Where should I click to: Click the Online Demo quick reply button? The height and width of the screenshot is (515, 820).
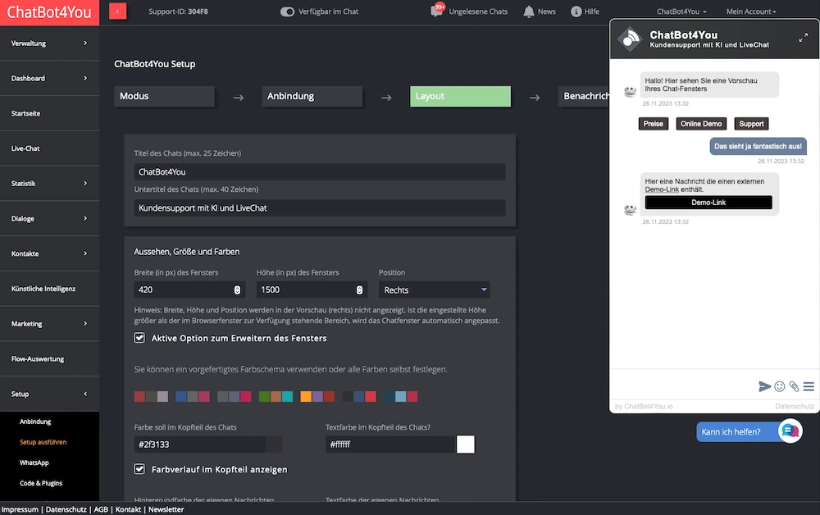701,124
